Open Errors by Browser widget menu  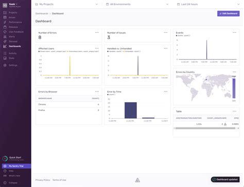click(97, 91)
